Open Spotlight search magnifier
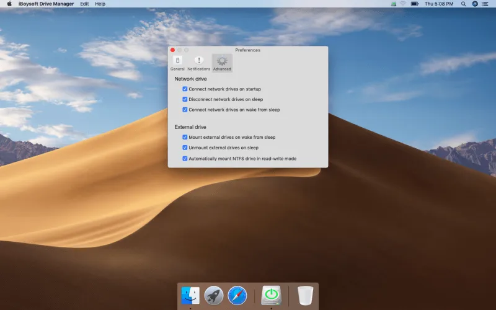Viewport: 496px width, 310px height. click(463, 4)
